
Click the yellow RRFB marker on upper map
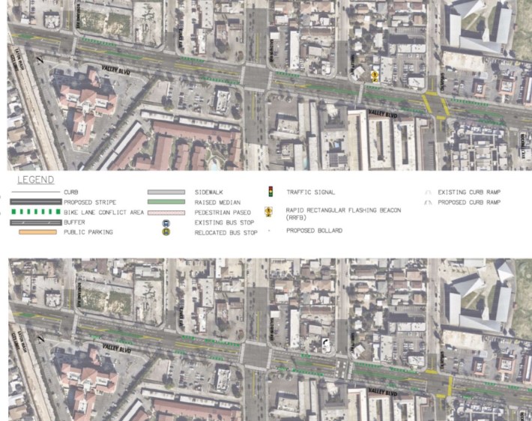(x=375, y=76)
